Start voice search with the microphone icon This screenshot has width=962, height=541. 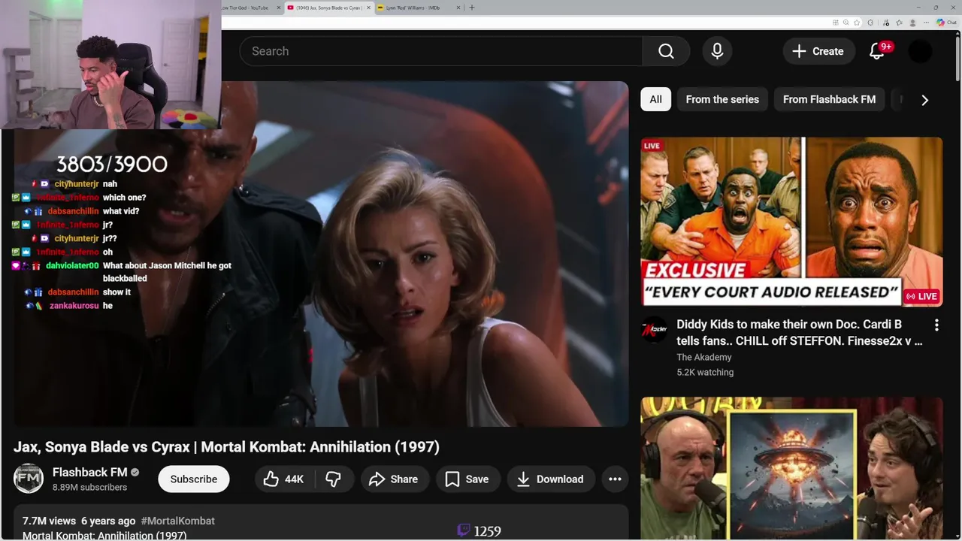pos(717,51)
